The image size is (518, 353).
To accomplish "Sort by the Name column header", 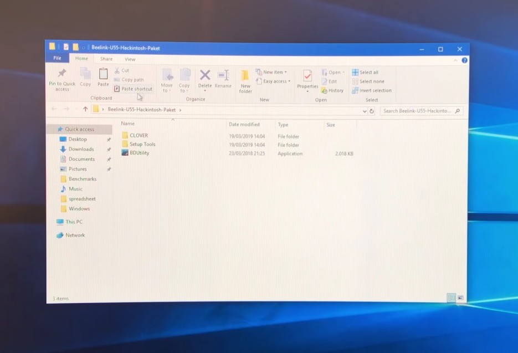I will (128, 124).
